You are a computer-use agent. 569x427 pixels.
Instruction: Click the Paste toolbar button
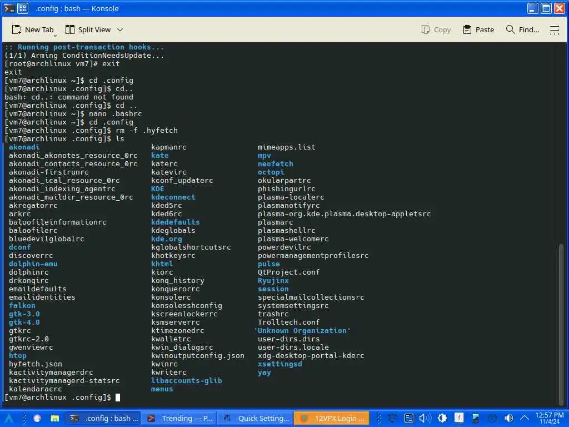(x=478, y=30)
